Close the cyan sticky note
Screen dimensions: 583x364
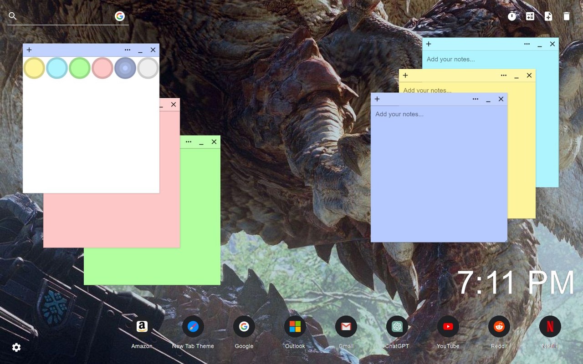tap(552, 44)
